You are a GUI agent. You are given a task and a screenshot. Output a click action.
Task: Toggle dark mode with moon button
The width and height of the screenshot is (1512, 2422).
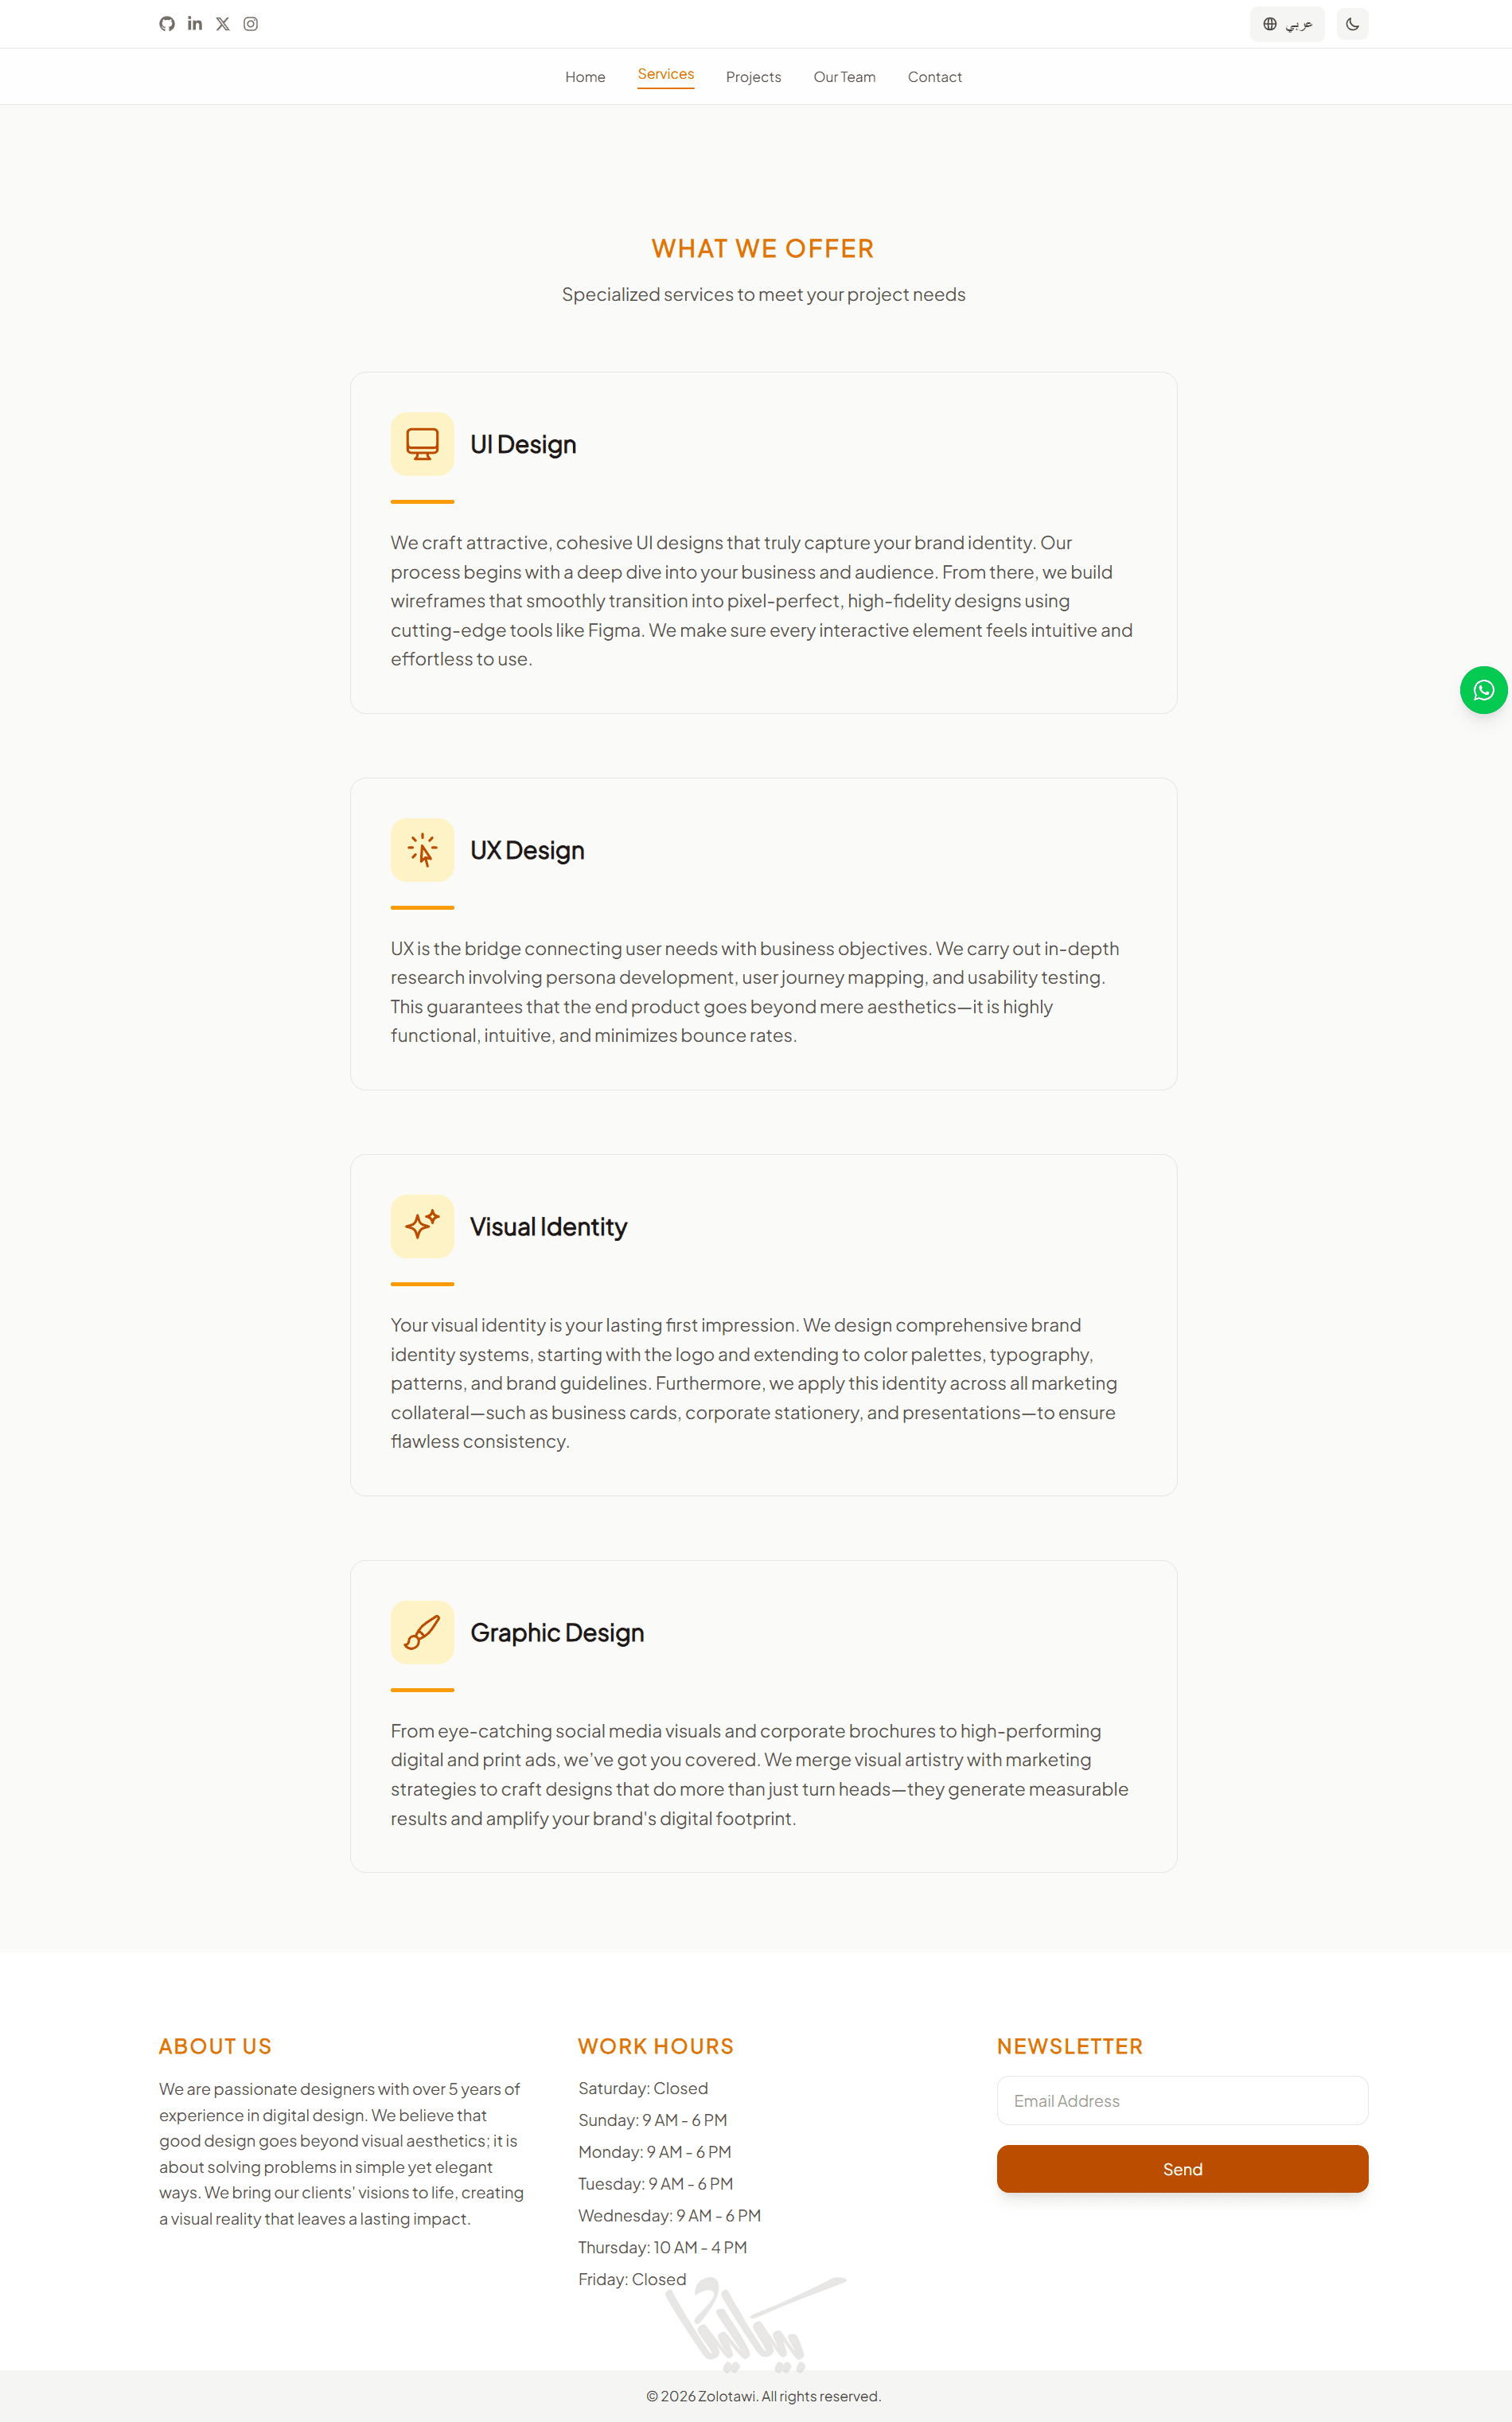coord(1352,24)
